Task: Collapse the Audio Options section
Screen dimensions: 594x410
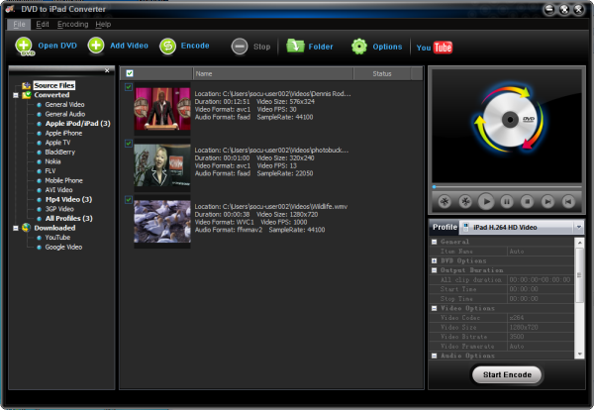Action: 435,356
